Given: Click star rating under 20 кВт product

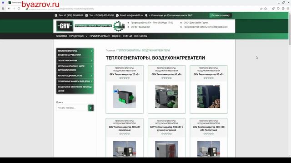Looking at the screenshot, I should 124,78.
